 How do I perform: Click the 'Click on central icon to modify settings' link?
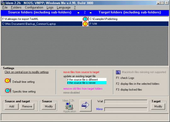(x=26, y=72)
